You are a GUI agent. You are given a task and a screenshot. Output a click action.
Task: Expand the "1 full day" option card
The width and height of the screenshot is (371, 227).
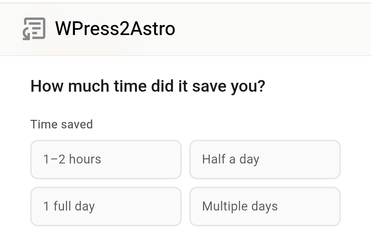click(106, 206)
